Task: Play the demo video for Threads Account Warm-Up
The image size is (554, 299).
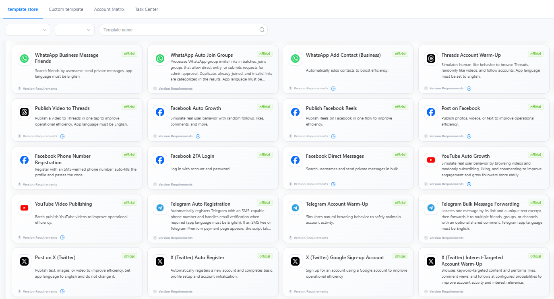Action: click(x=469, y=89)
